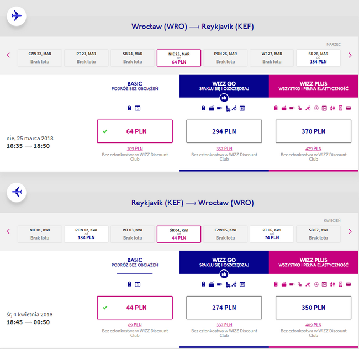Click WIZZ GO thumbs-up badge on Wrocław–Reykjavík flight
The width and height of the screenshot is (359, 349).
point(224,98)
